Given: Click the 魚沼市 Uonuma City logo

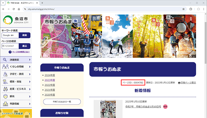Looking at the screenshot, I should point(16,20).
